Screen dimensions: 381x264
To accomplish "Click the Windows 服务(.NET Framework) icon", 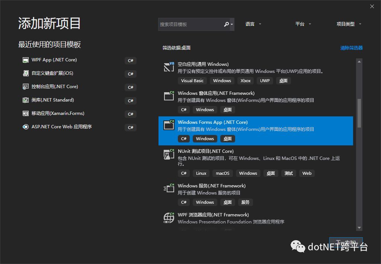I will point(169,188).
